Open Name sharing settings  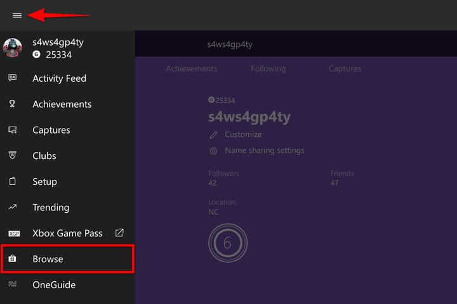point(264,151)
